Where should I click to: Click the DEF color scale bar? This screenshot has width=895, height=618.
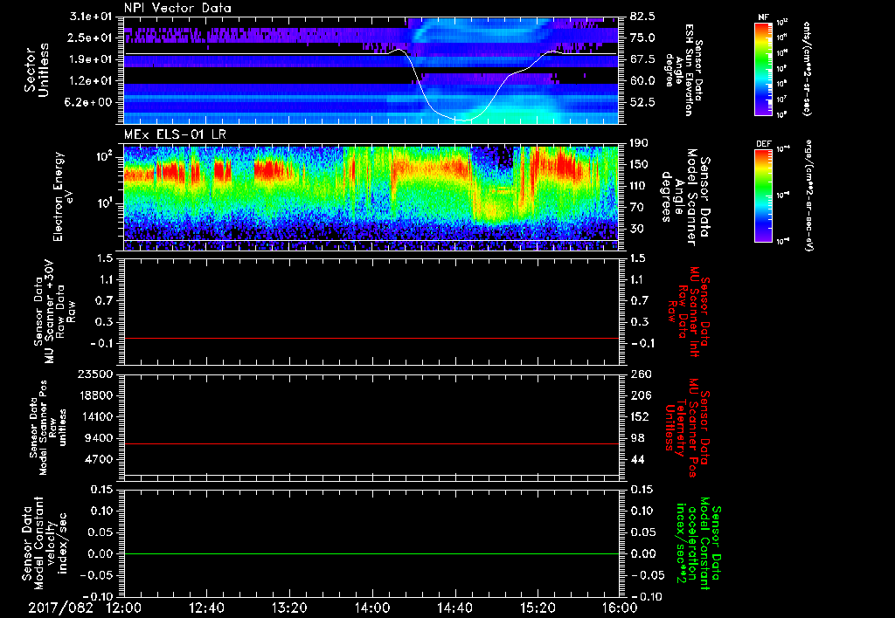pos(764,194)
